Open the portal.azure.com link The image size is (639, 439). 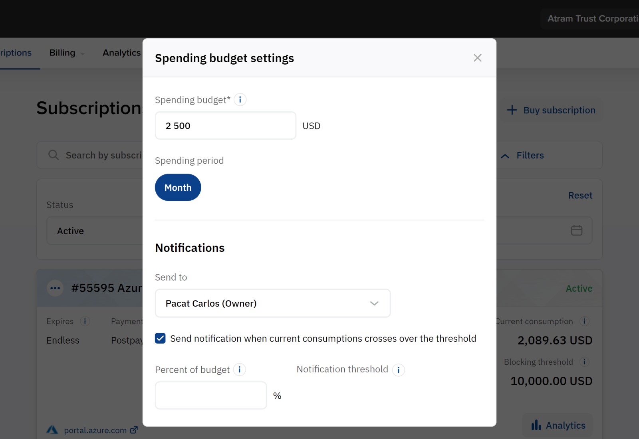coord(95,430)
